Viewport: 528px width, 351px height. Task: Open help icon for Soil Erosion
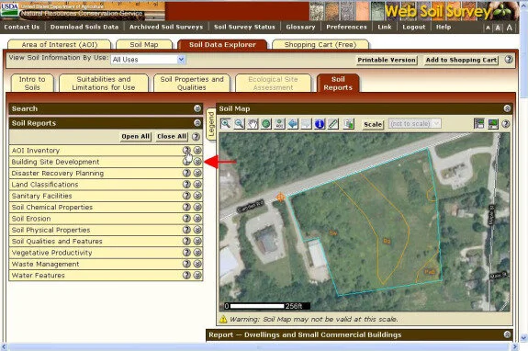click(186, 219)
